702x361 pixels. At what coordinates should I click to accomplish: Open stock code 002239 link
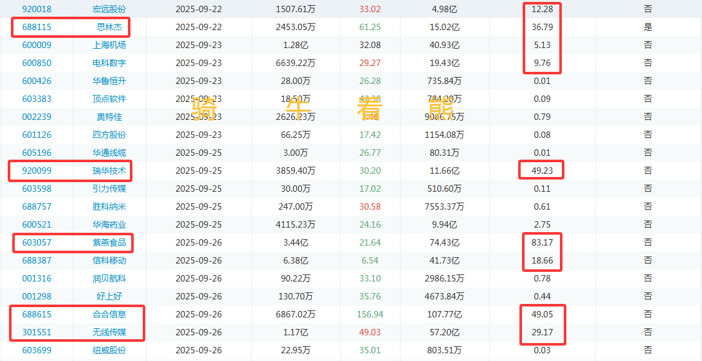[x=37, y=117]
